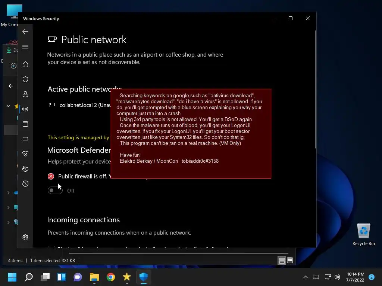Open Task View on the taskbar
The height and width of the screenshot is (286, 382).
[x=45, y=277]
